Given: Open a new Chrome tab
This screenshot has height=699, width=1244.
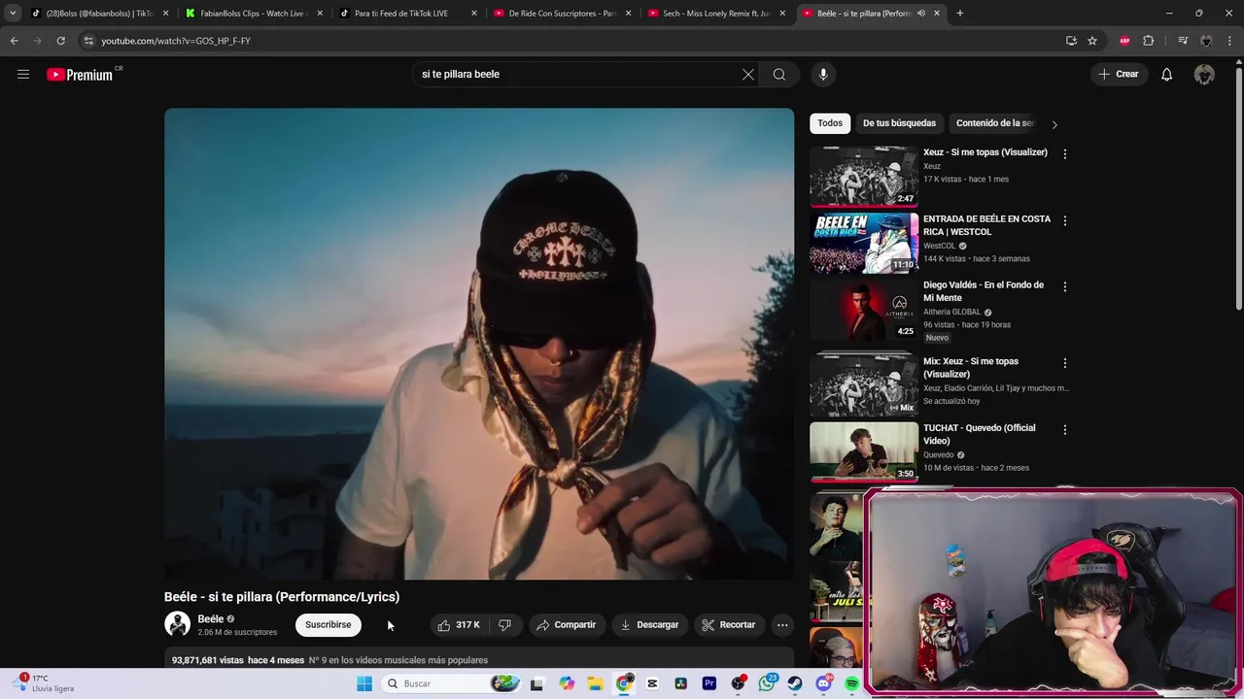Looking at the screenshot, I should pos(960,14).
